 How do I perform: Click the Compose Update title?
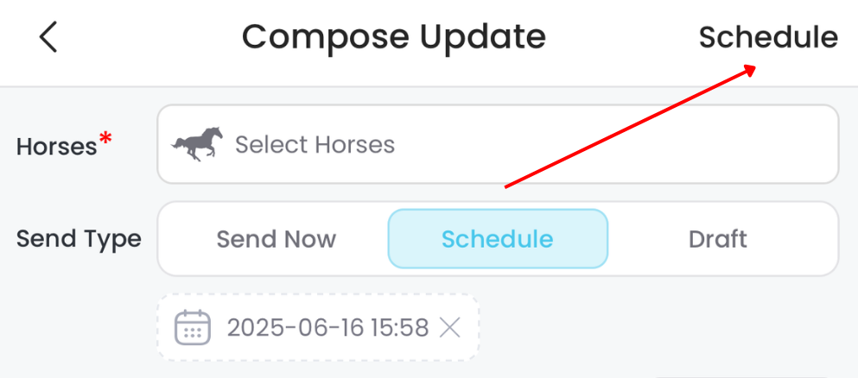point(393,38)
